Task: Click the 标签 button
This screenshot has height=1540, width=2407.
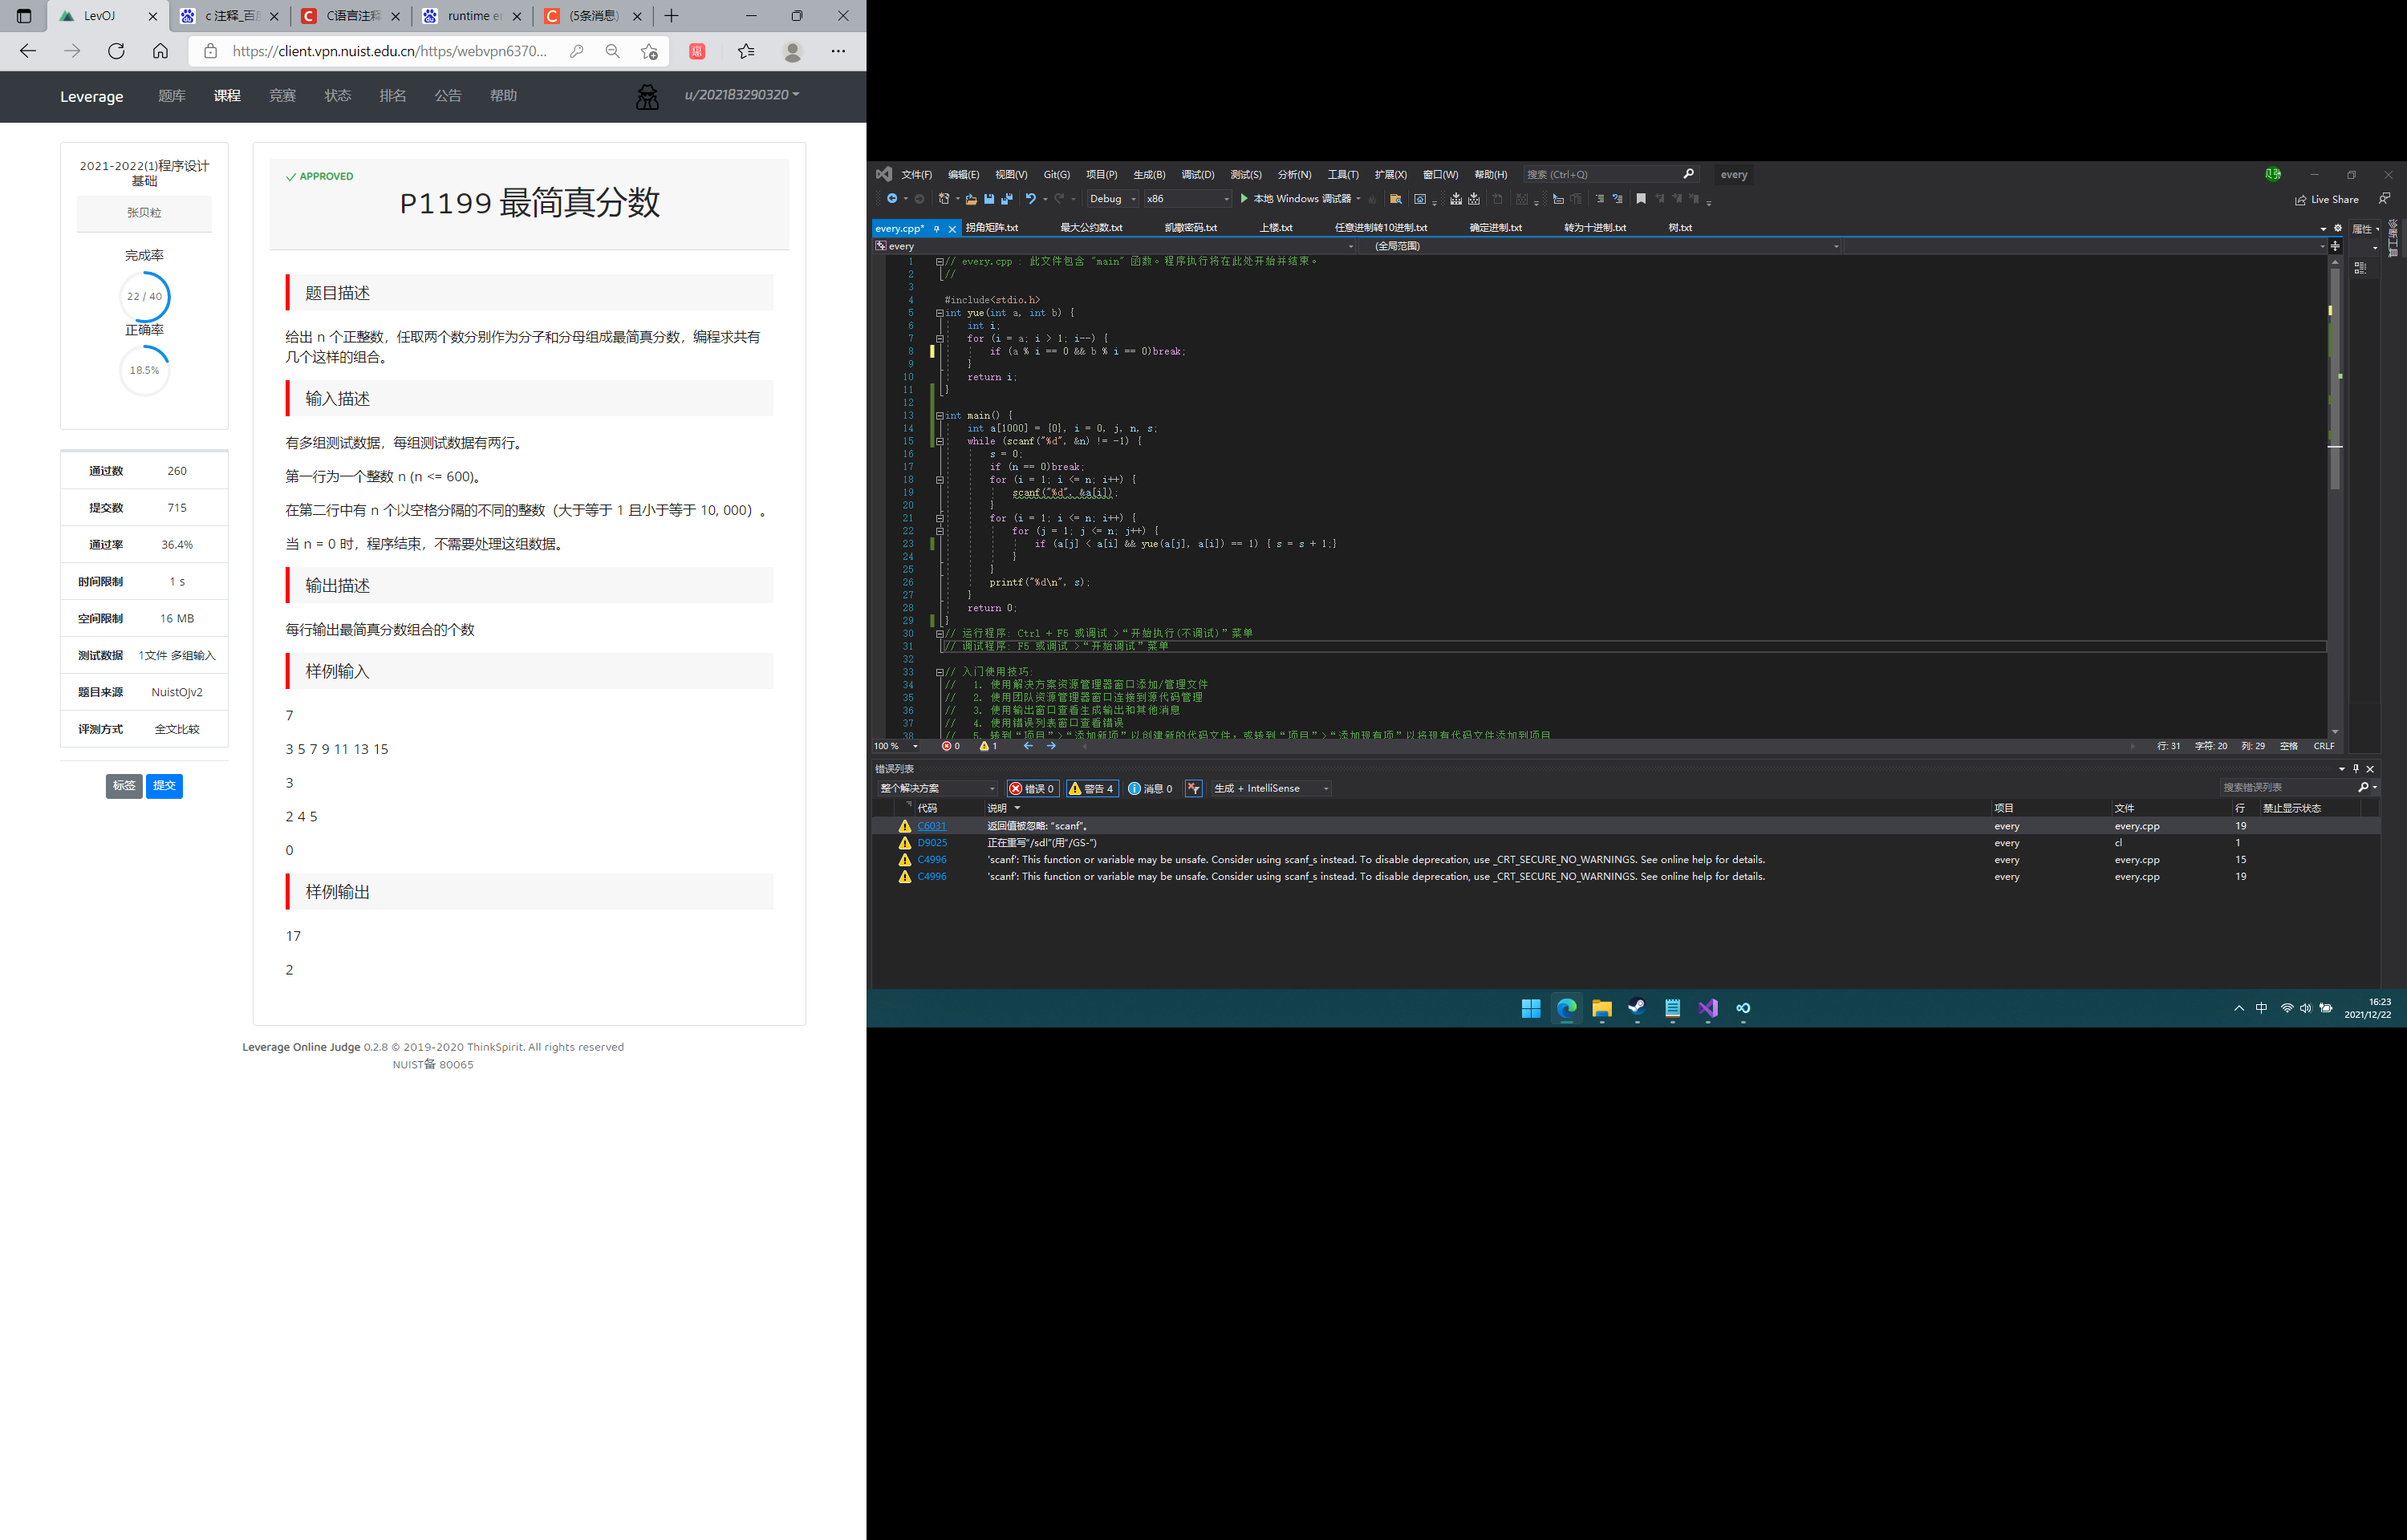Action: 124,786
